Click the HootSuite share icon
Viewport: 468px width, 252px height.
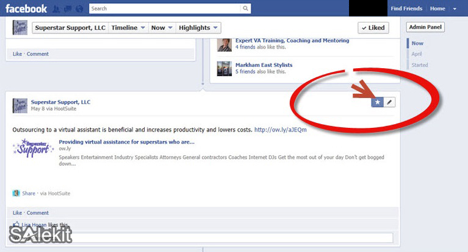point(16,193)
